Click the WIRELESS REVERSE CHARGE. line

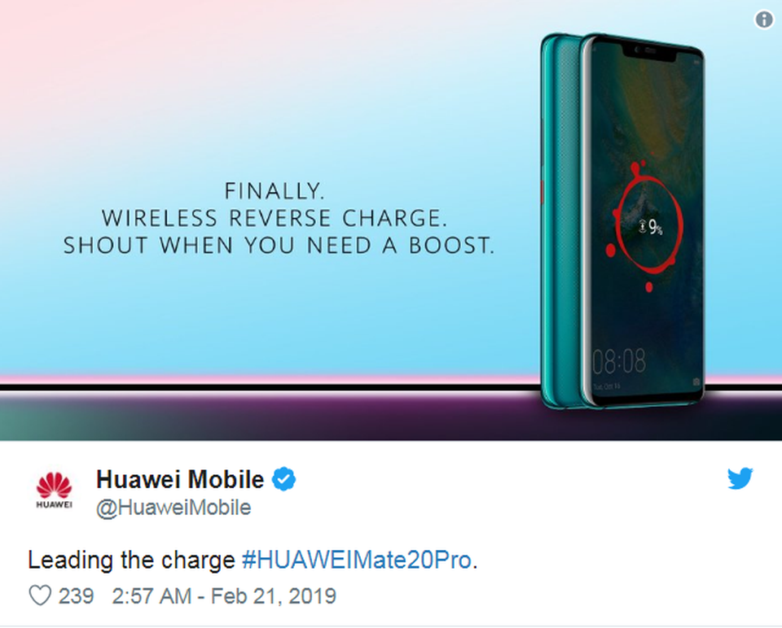point(275,218)
